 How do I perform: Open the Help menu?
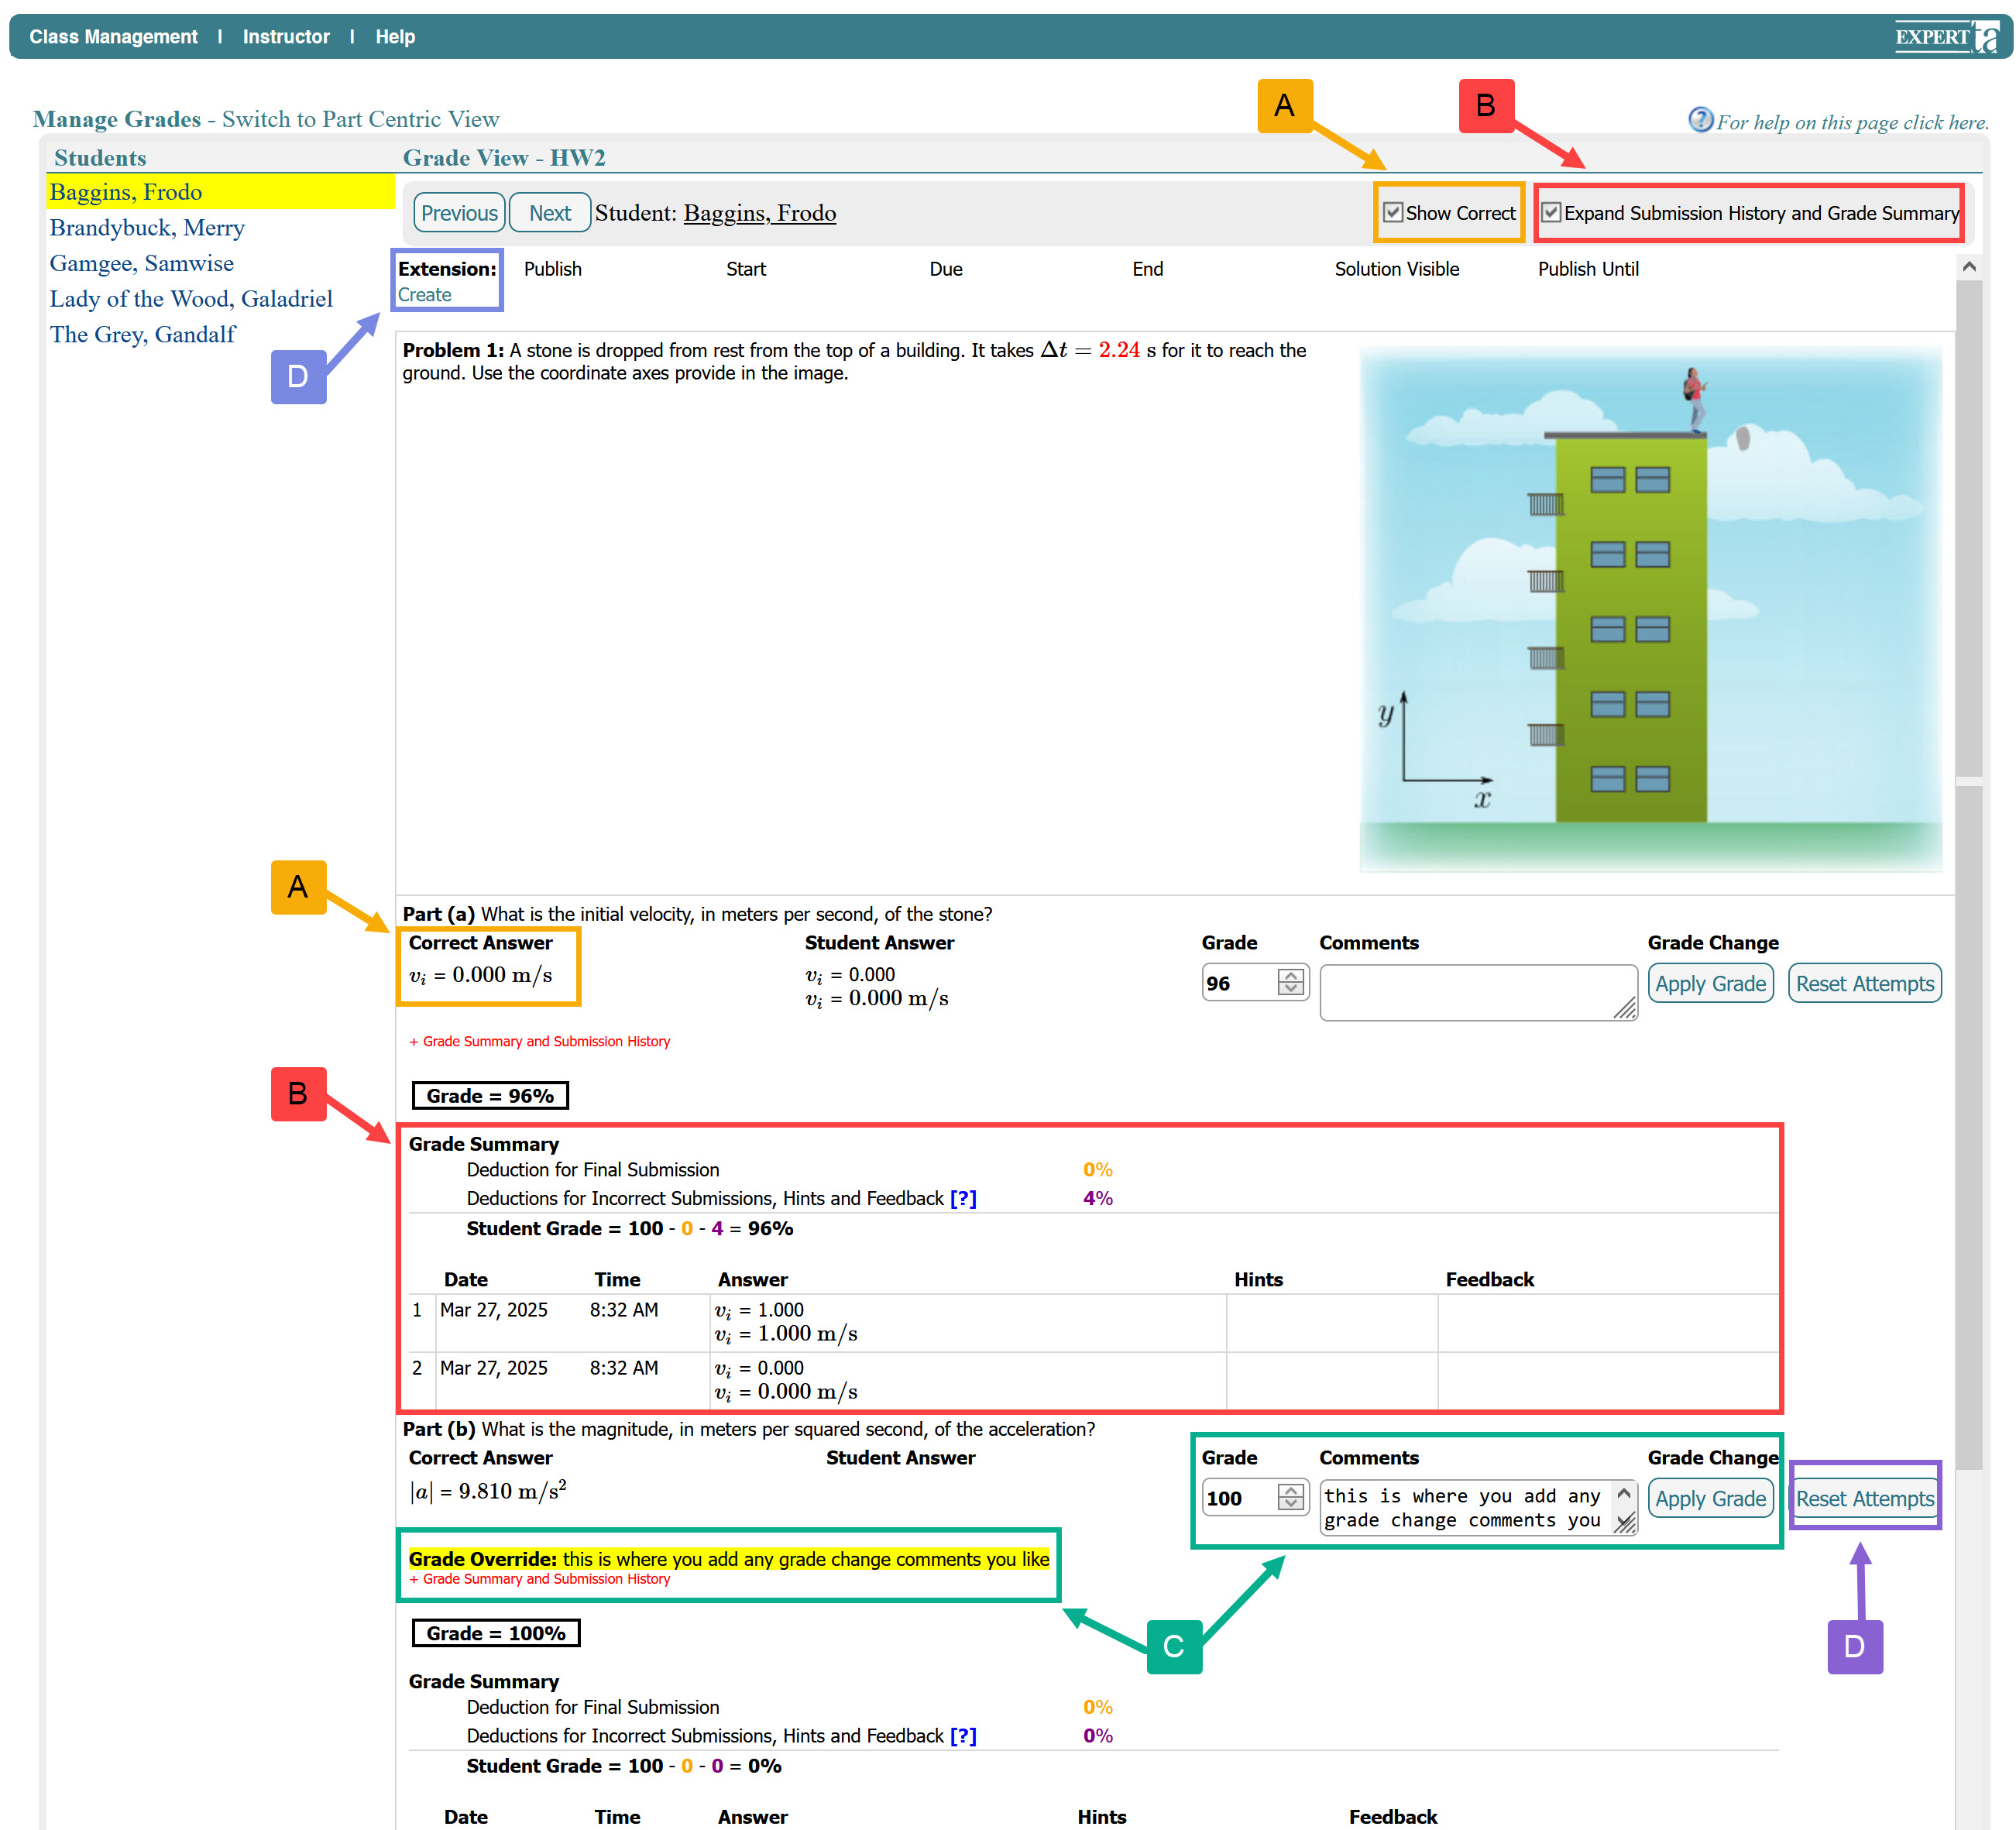pyautogui.click(x=395, y=37)
